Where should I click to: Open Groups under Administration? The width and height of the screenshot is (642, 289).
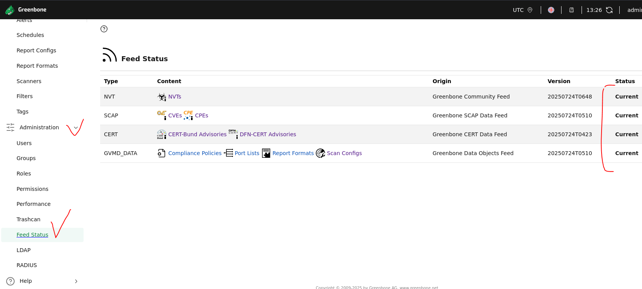coord(26,158)
